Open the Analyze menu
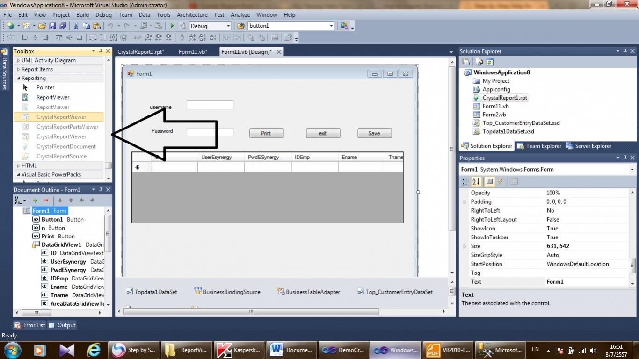 (x=240, y=15)
